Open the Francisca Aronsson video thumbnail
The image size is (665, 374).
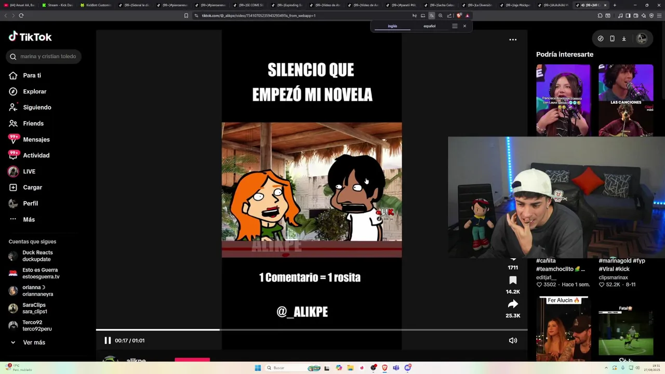[563, 100]
